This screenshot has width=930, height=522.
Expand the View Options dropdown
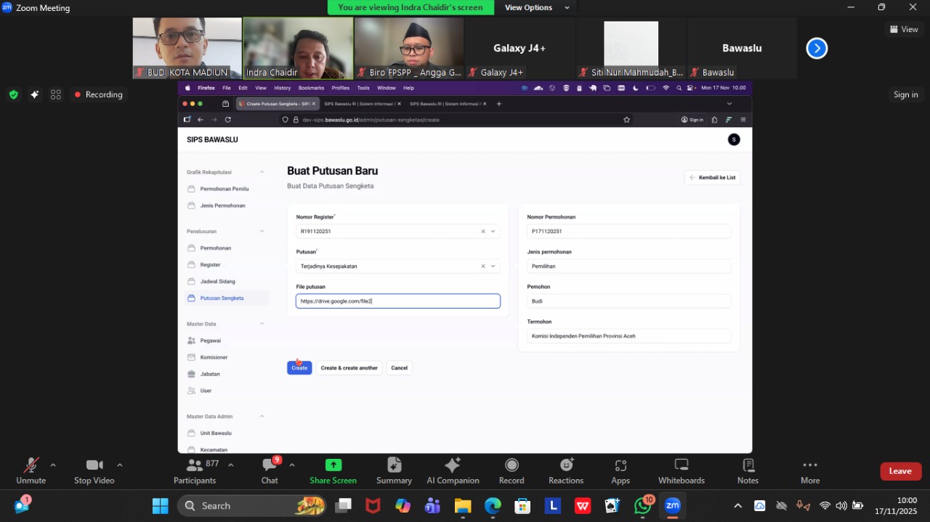click(537, 7)
